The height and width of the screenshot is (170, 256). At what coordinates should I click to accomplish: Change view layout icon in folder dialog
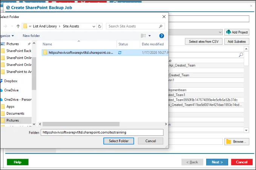click(x=143, y=36)
